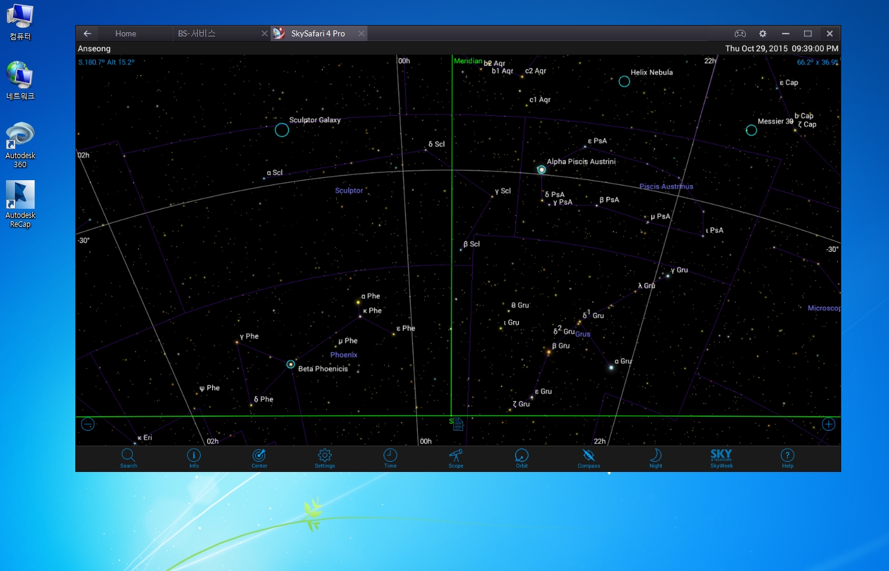
Task: Open the Help icon
Action: (x=787, y=458)
